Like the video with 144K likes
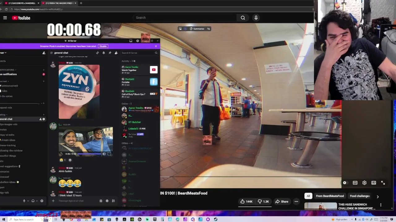 (246, 201)
